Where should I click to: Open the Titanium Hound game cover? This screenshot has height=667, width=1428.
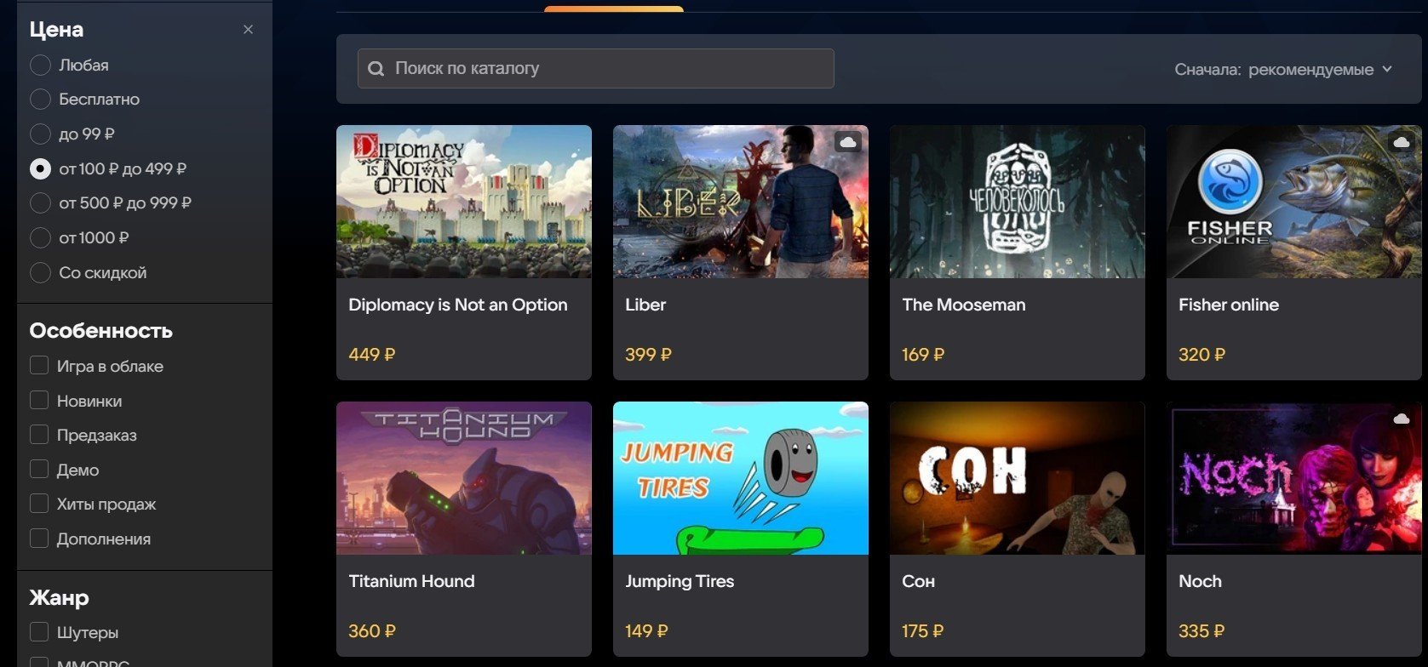tap(464, 478)
